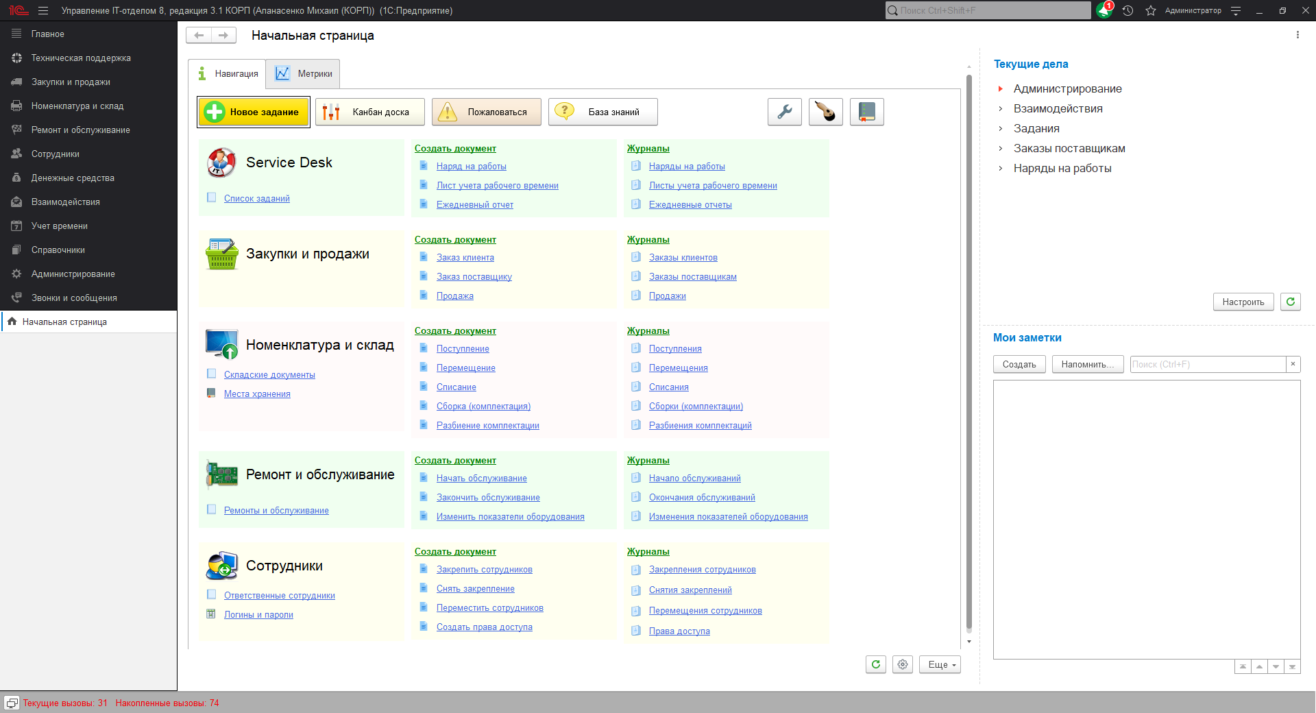Click the Новое задание button

click(x=254, y=112)
